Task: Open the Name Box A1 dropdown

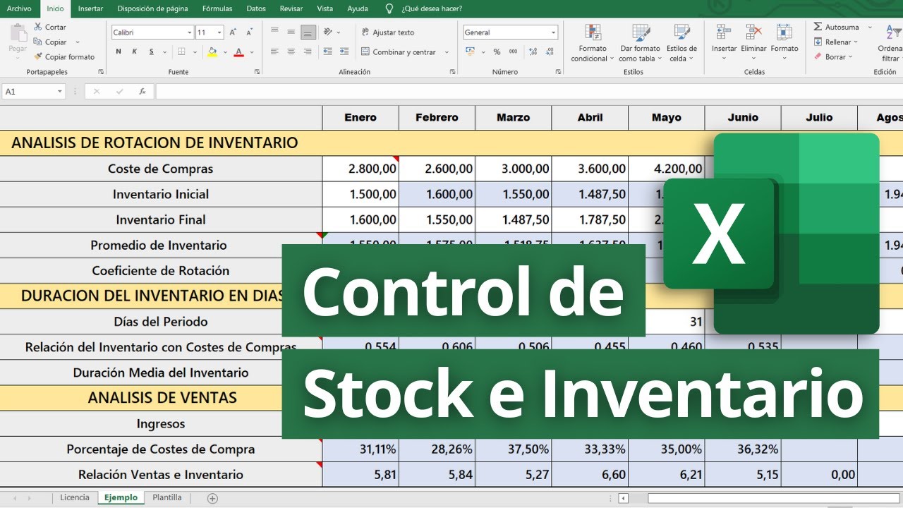Action: 59,91
